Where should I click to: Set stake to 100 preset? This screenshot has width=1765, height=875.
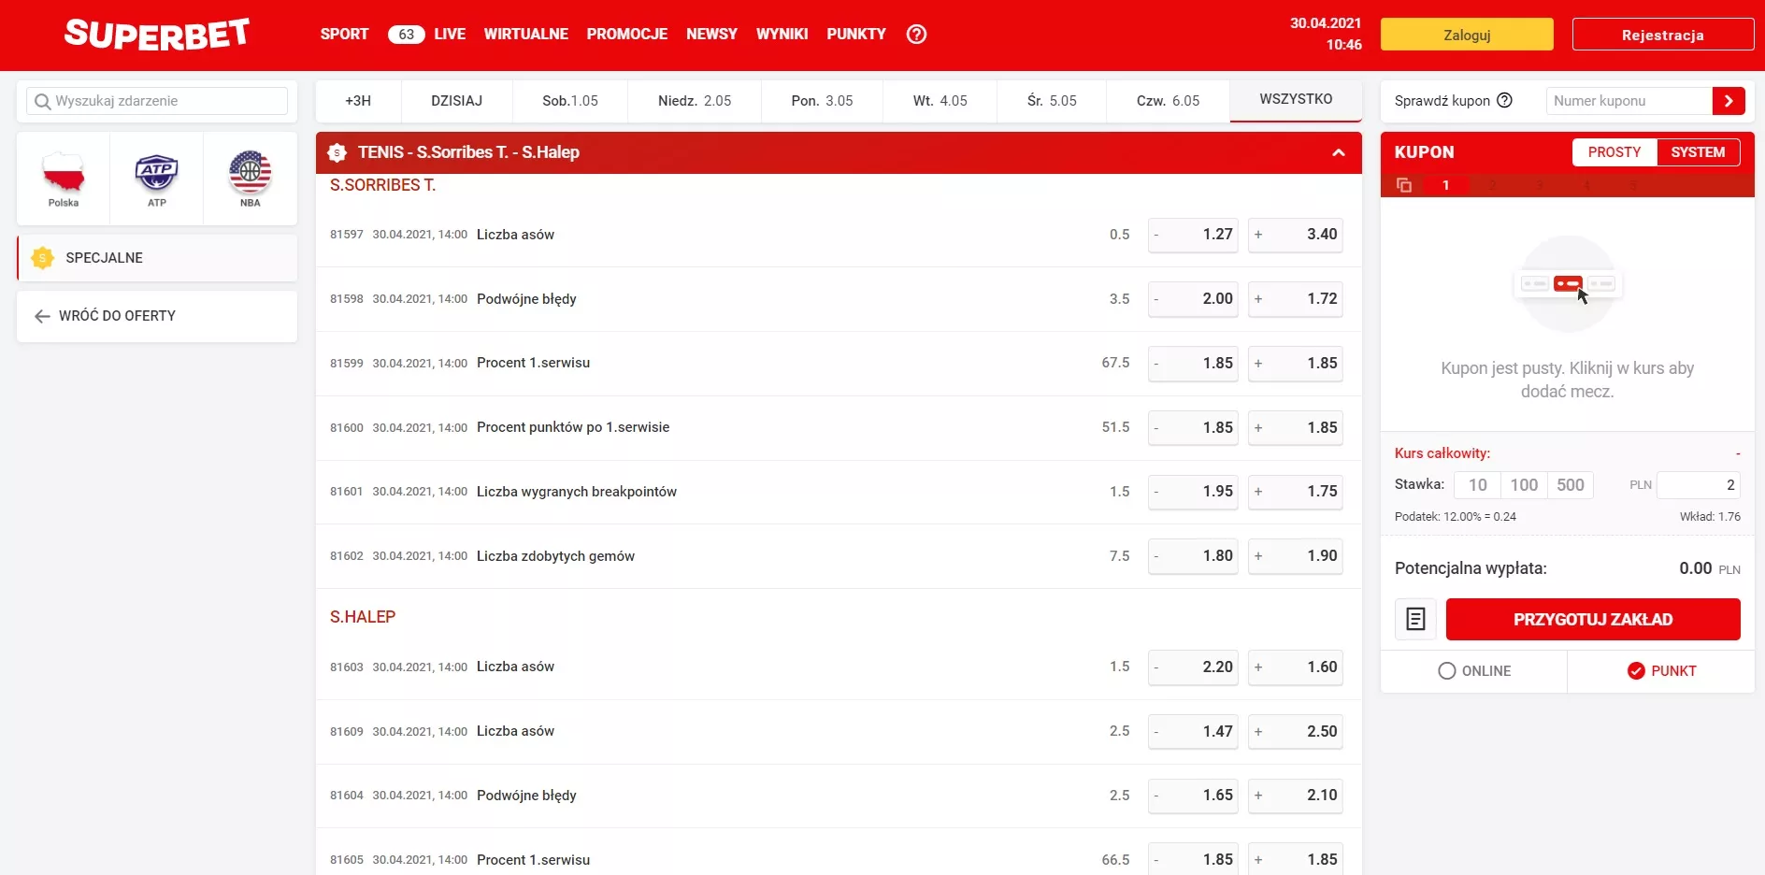point(1524,484)
